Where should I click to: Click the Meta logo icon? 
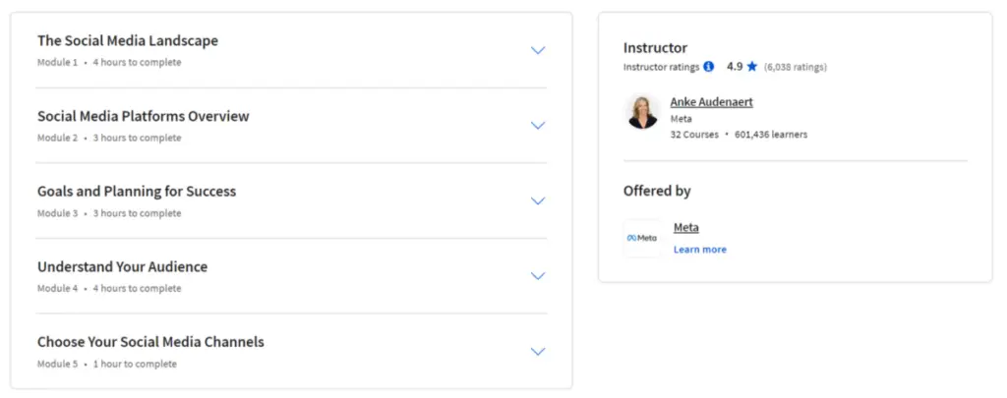(x=642, y=238)
